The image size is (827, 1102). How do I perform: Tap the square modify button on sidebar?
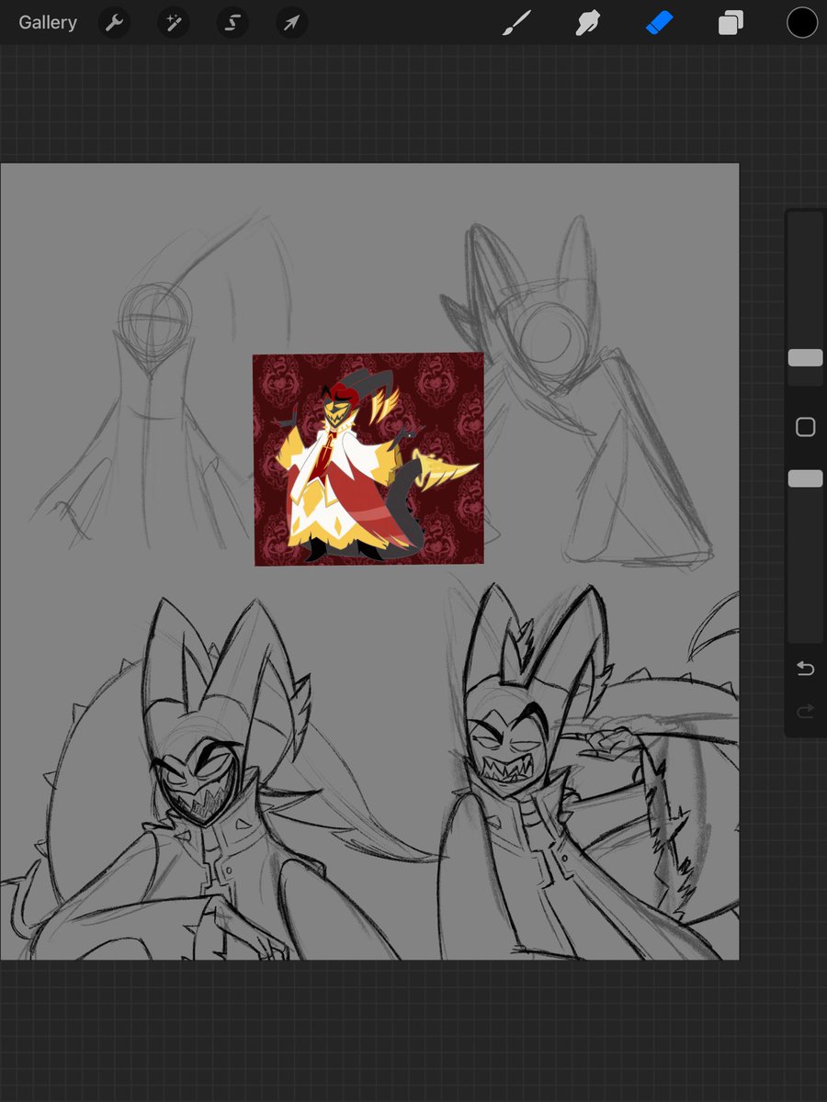[806, 427]
